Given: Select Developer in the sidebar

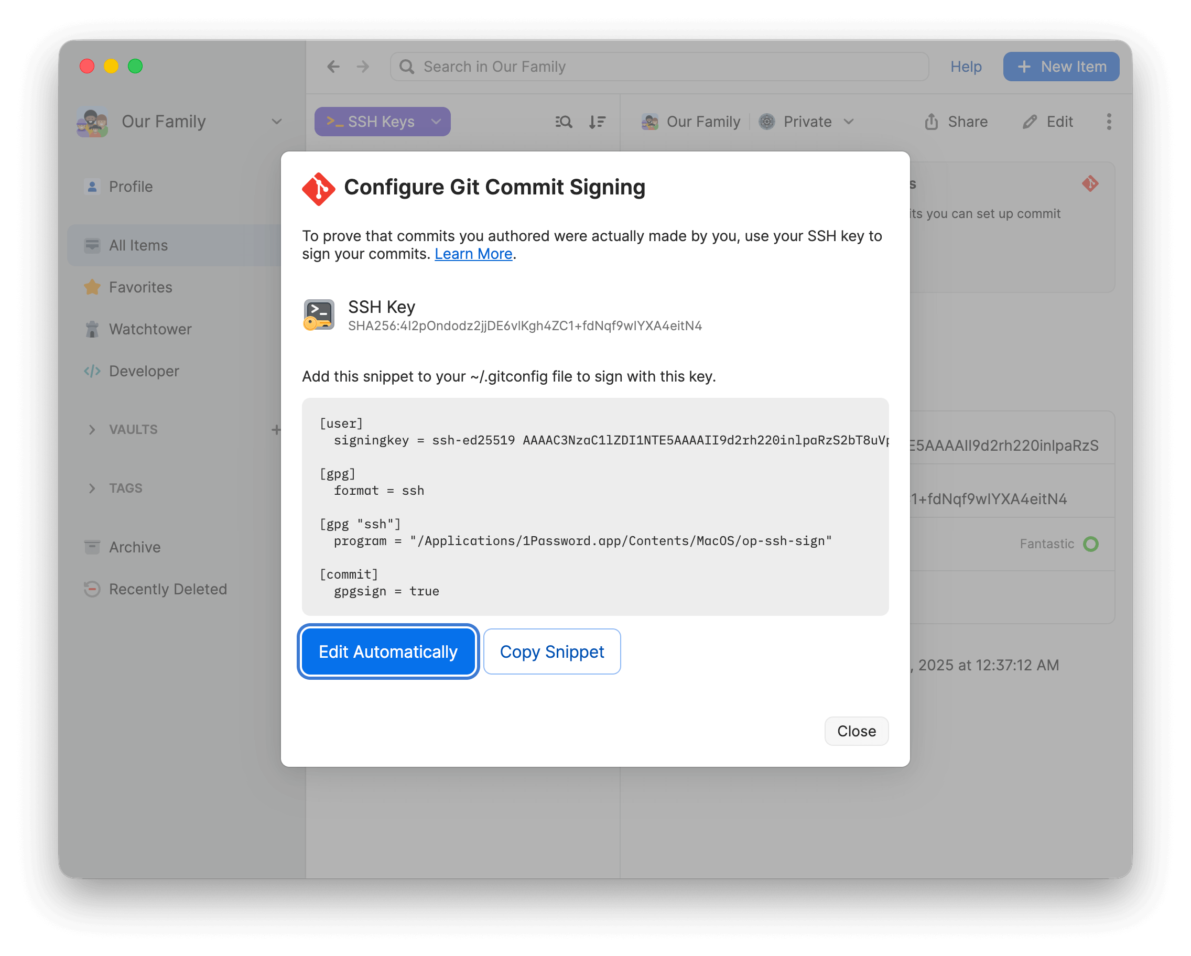Looking at the screenshot, I should click(144, 371).
